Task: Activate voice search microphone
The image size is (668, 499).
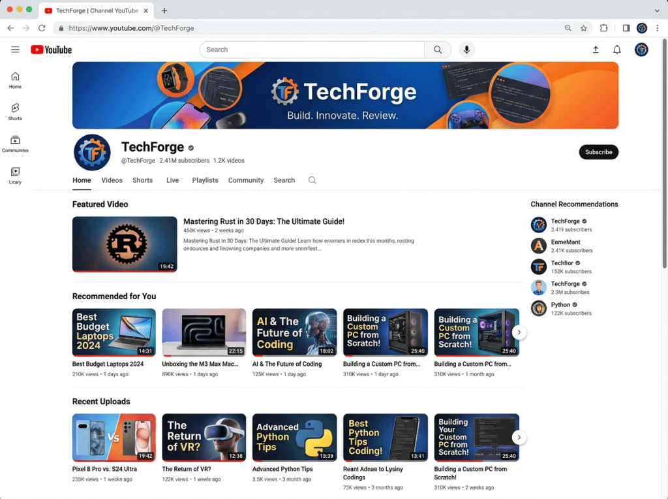Action: point(466,50)
